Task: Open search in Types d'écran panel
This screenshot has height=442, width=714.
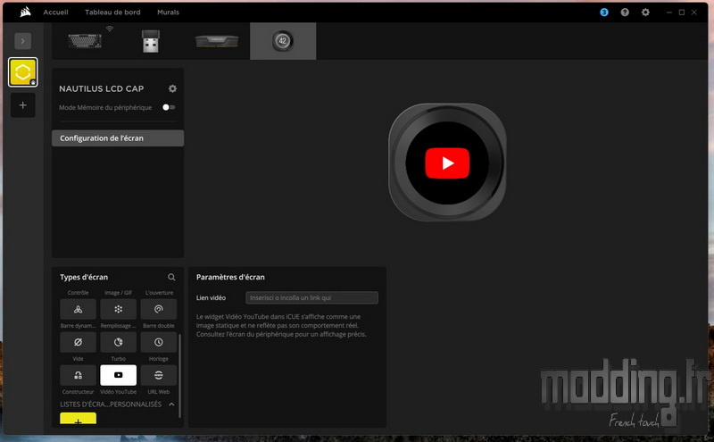Action: (171, 278)
